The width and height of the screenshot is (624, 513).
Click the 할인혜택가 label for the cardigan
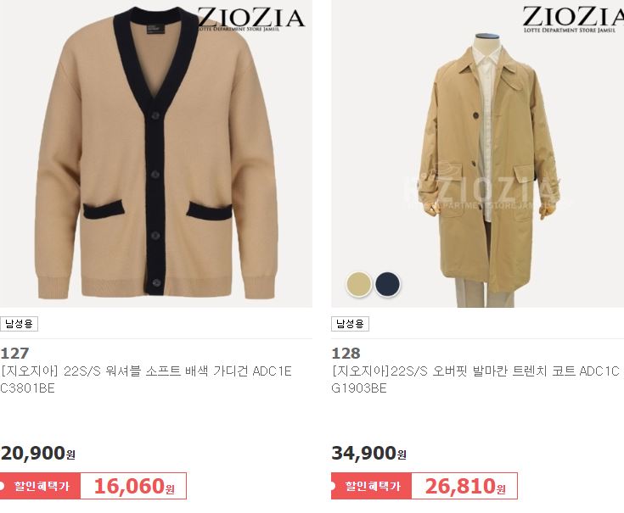pos(40,486)
